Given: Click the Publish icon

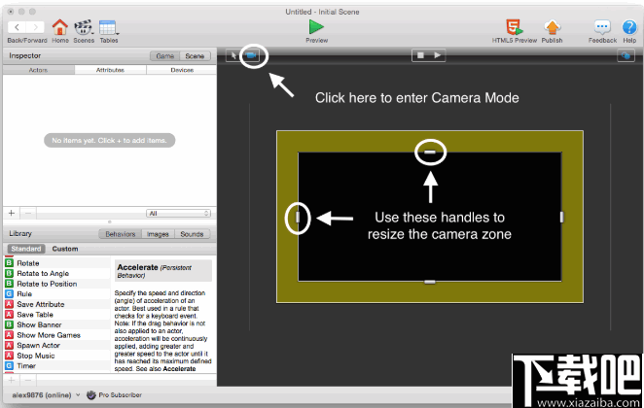Looking at the screenshot, I should coord(552,27).
